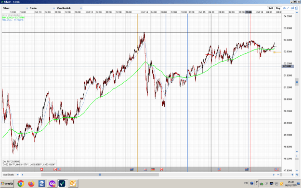301x188 pixels.
Task: Click the Swiss flag economic event marker
Action: (x=41, y=169)
